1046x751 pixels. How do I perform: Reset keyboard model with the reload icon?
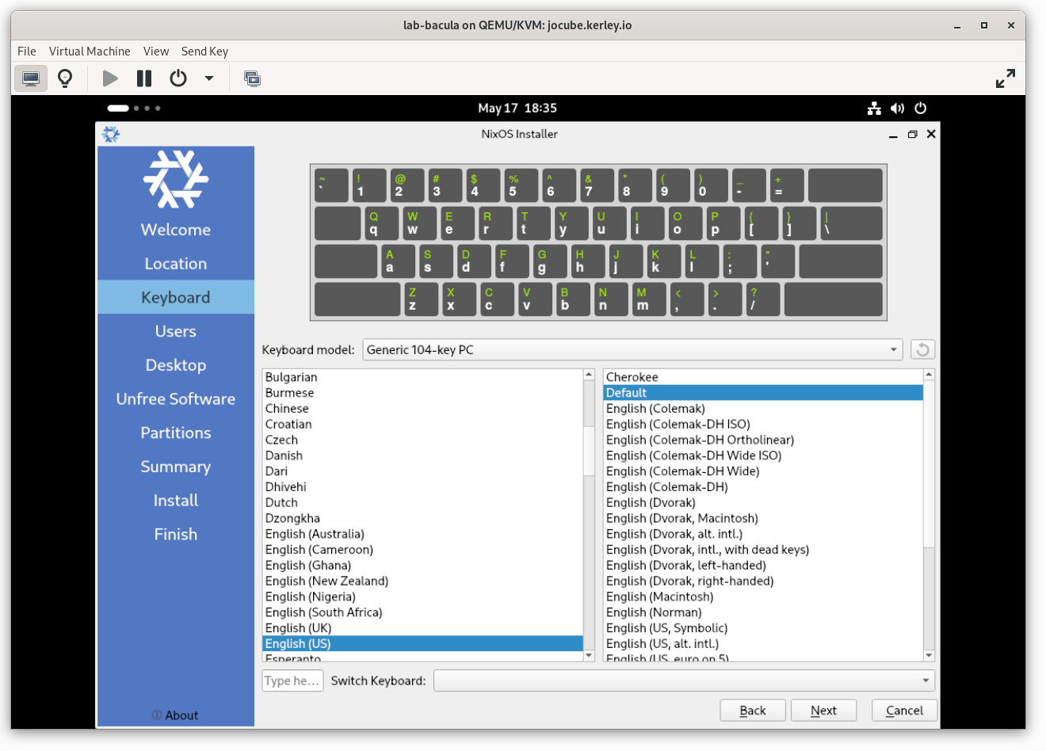[922, 349]
